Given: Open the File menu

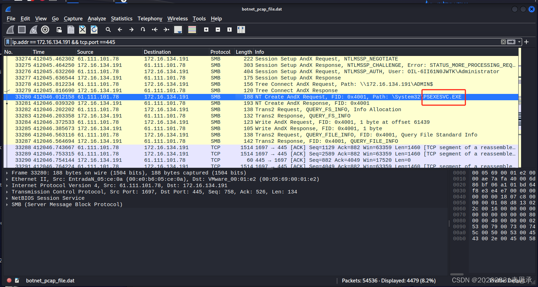Looking at the screenshot, I should [11, 19].
